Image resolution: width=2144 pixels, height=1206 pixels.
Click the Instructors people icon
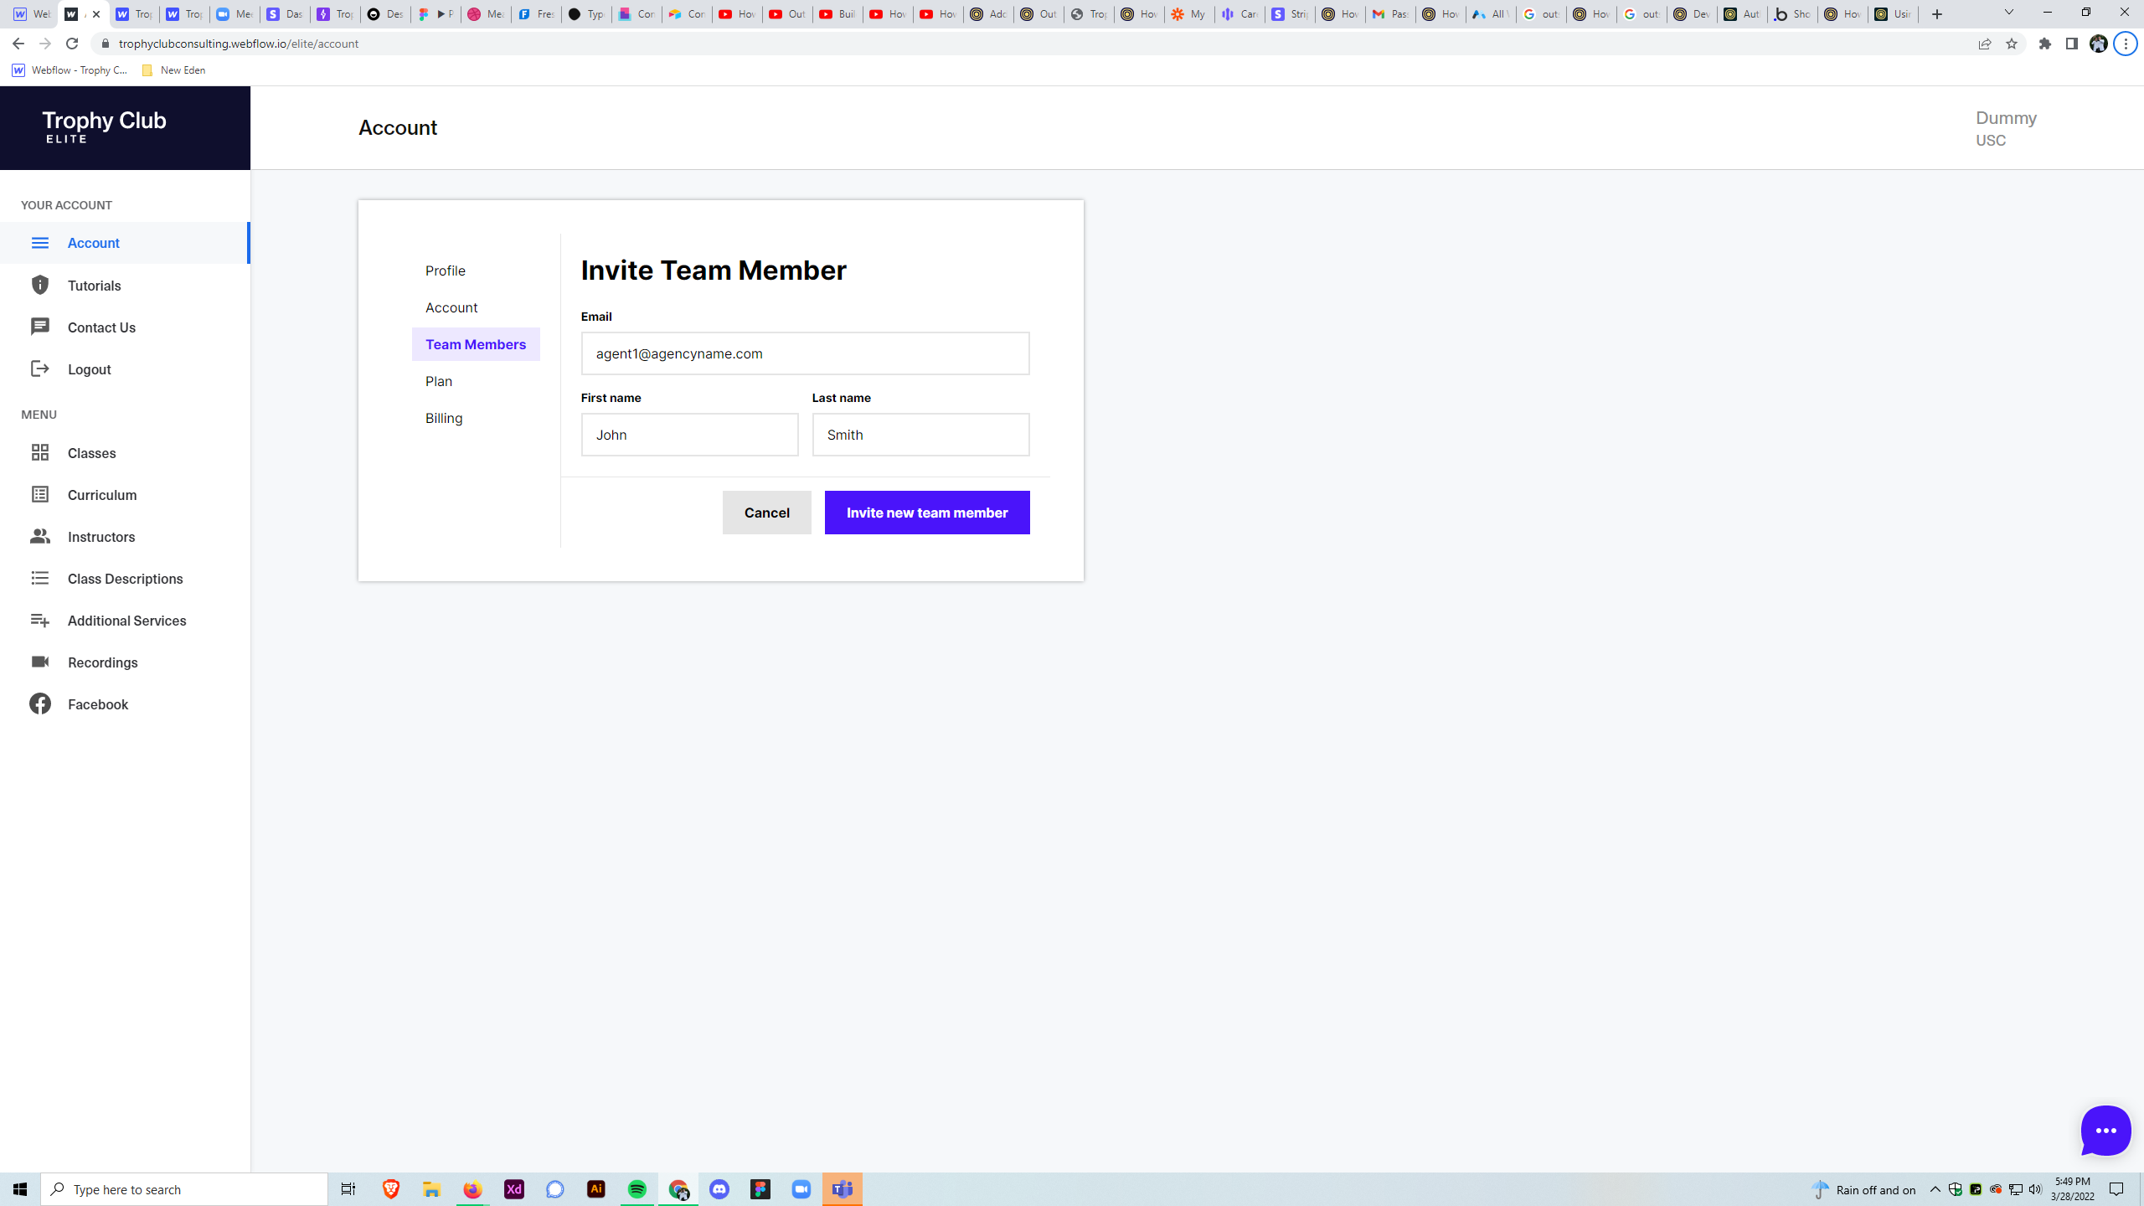pyautogui.click(x=39, y=536)
